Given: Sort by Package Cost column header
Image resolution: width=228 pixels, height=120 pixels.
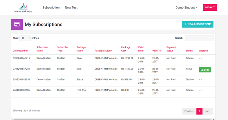Looking at the screenshot, I should tap(126, 49).
